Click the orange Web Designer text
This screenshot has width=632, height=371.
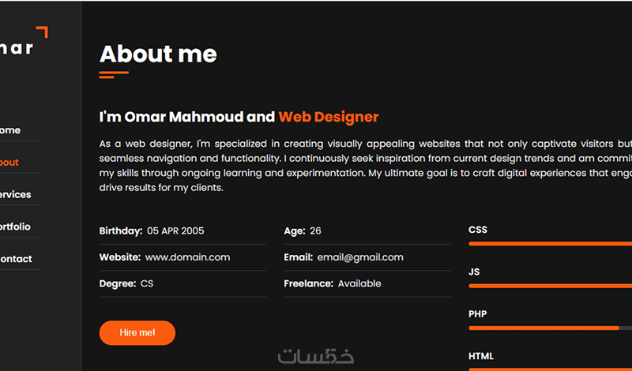click(x=328, y=118)
